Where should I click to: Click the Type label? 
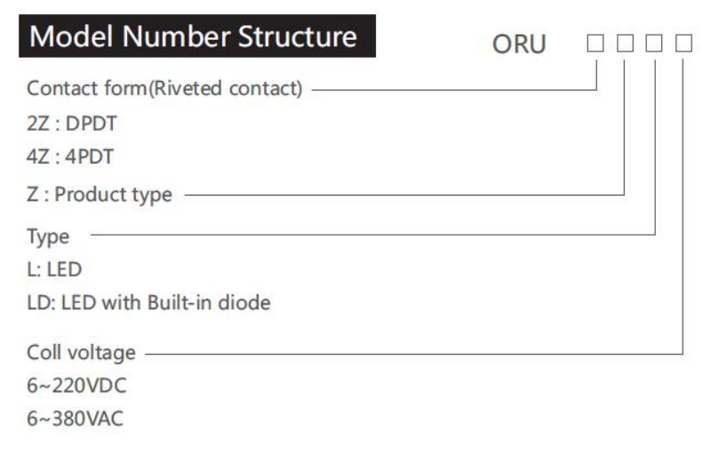click(48, 236)
